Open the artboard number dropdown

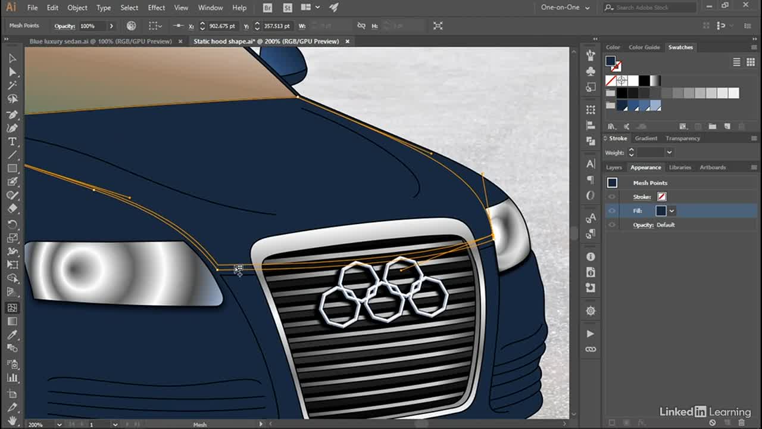[115, 424]
